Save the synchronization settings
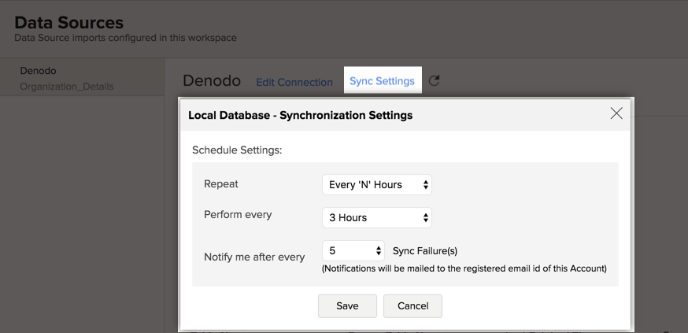Screen dimensions: 688x333 click(347, 305)
